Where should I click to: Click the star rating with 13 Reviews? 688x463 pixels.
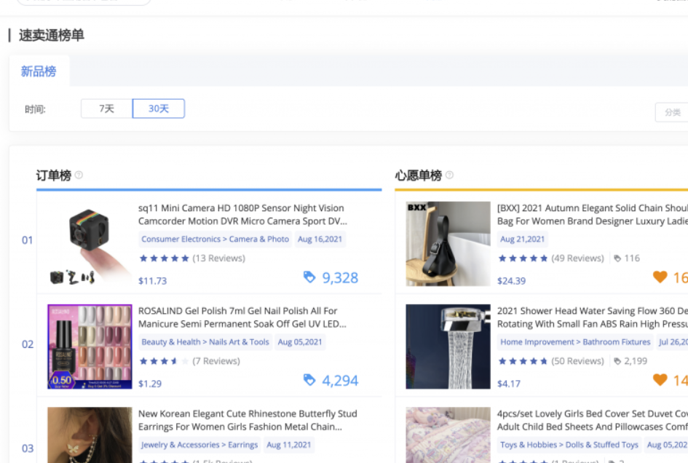164,258
